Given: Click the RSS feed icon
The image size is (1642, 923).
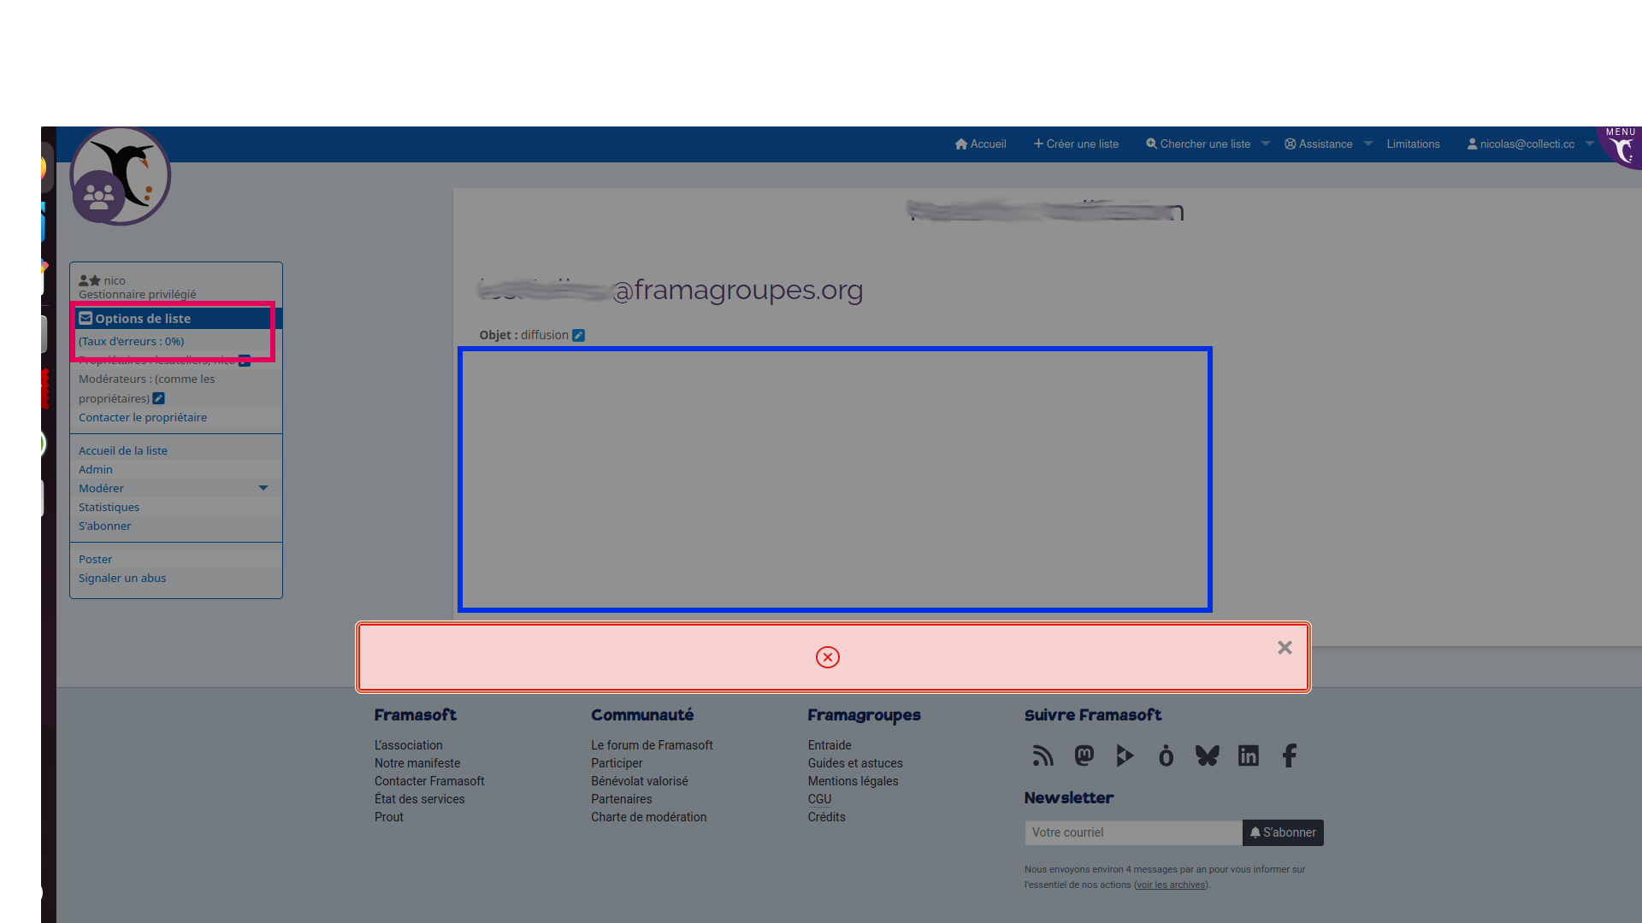Looking at the screenshot, I should 1042,755.
